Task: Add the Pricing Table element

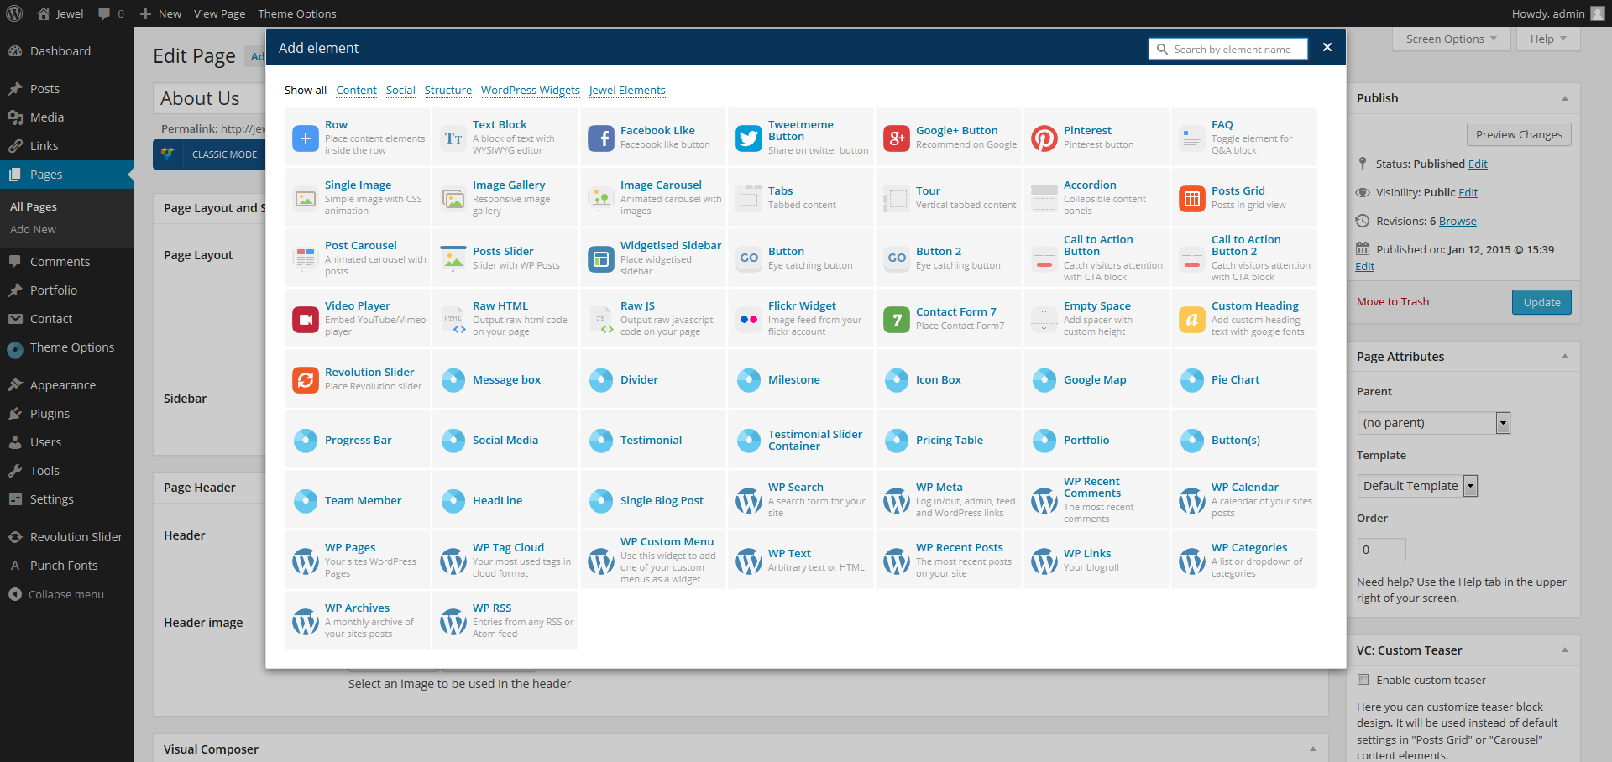Action: [x=949, y=440]
